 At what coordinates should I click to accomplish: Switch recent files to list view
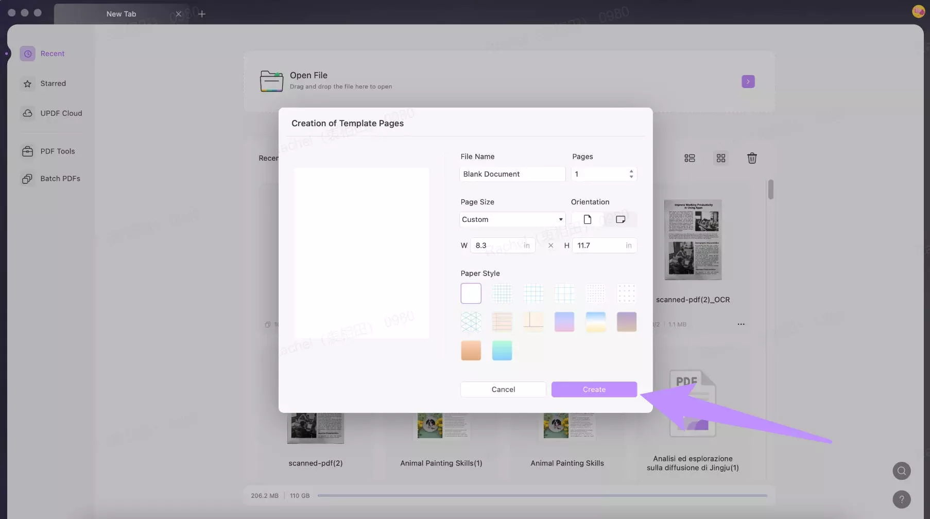[690, 158]
